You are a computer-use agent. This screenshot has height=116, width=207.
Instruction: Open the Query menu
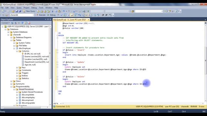(19, 8)
